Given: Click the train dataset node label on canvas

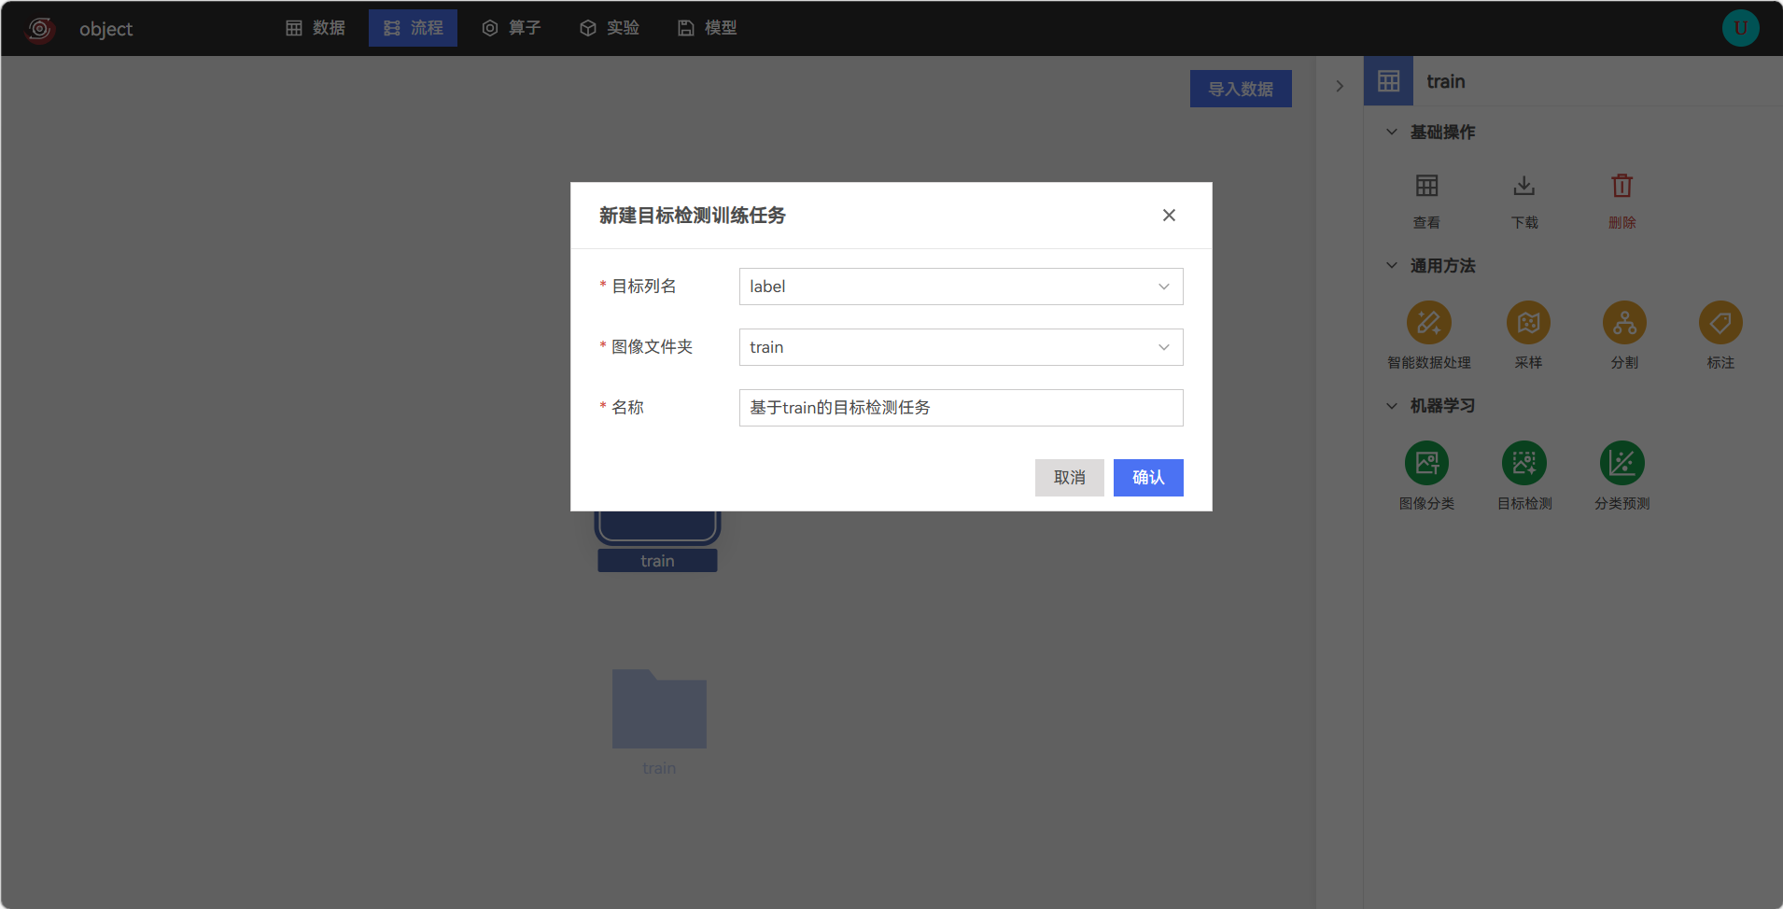Looking at the screenshot, I should pyautogui.click(x=657, y=561).
